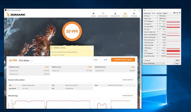Viewport: 191px width, 112px height.
Task: Click the GUI version value
Action: click(x=69, y=88)
